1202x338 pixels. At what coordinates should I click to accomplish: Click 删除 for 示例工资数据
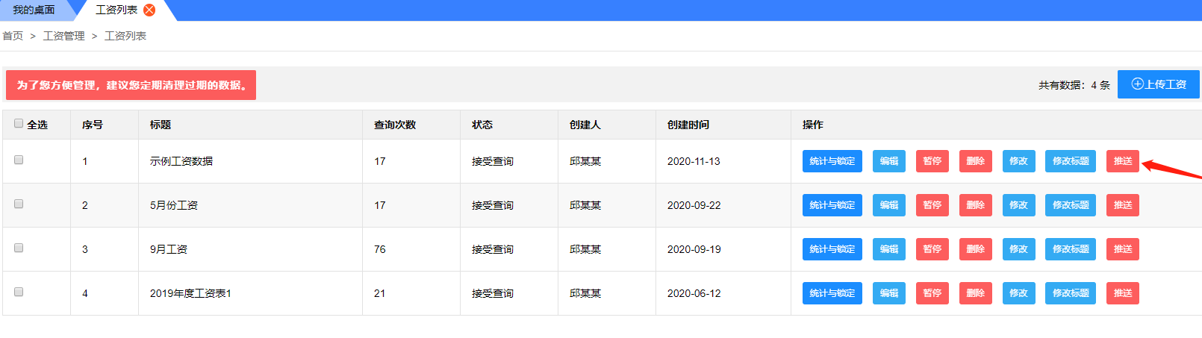(x=976, y=161)
